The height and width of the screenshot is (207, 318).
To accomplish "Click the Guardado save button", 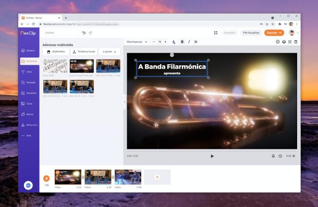I will [229, 33].
